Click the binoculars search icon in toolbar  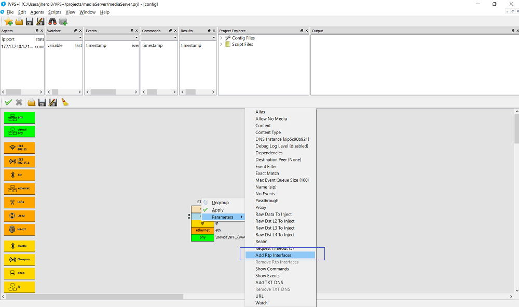tap(52, 21)
